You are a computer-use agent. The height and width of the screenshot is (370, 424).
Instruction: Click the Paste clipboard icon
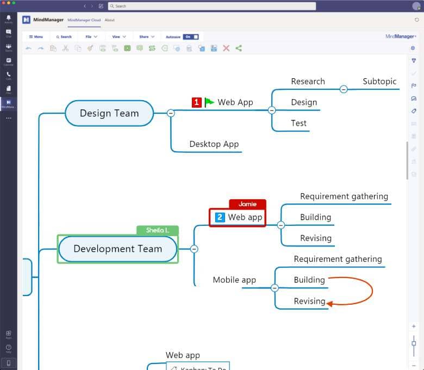[53, 48]
